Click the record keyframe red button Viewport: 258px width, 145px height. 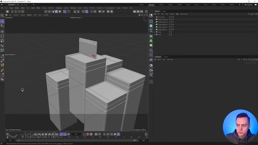pos(87,134)
